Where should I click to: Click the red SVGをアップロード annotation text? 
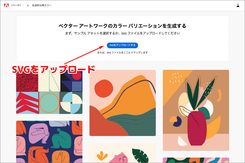tap(53, 69)
